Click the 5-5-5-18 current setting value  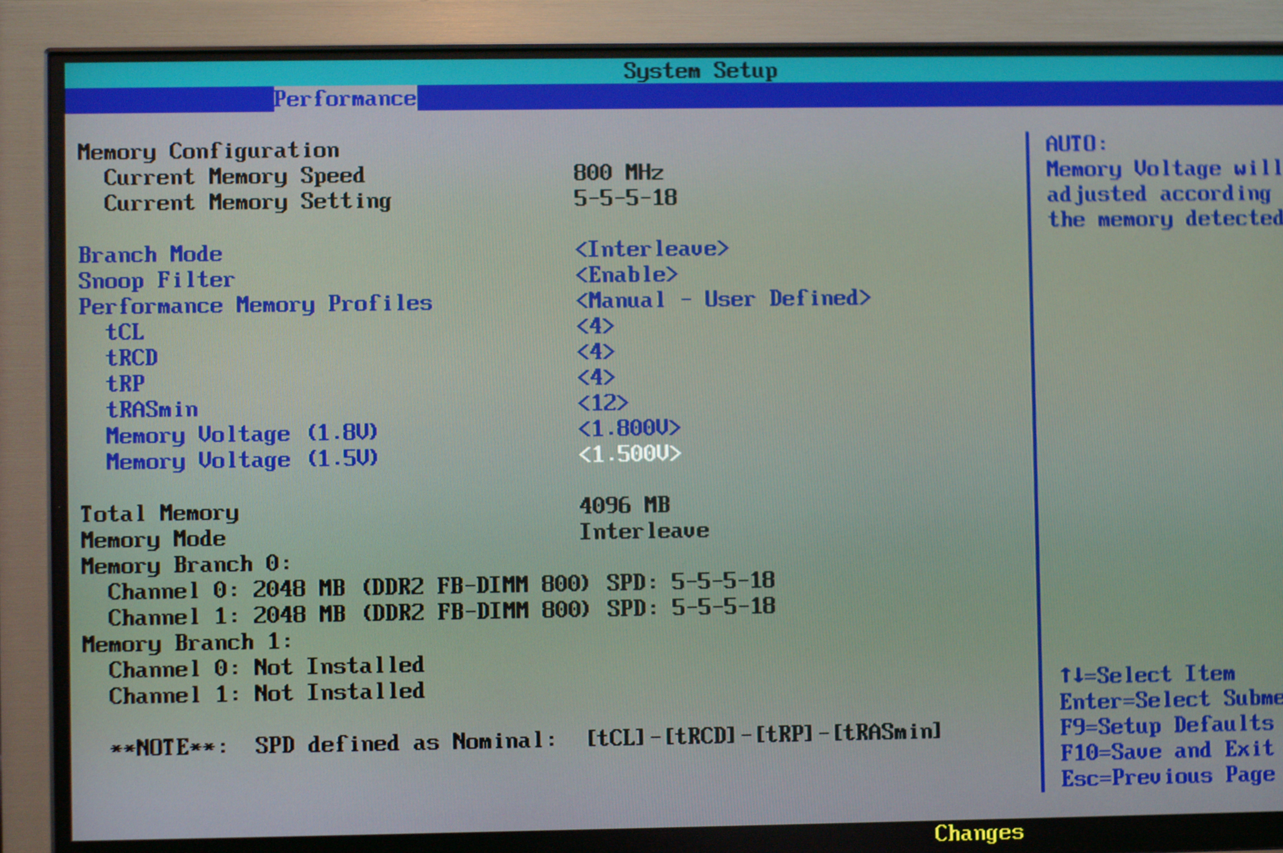click(625, 197)
